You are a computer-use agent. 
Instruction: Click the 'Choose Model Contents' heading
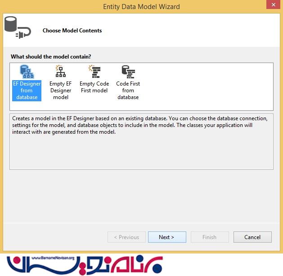72,31
